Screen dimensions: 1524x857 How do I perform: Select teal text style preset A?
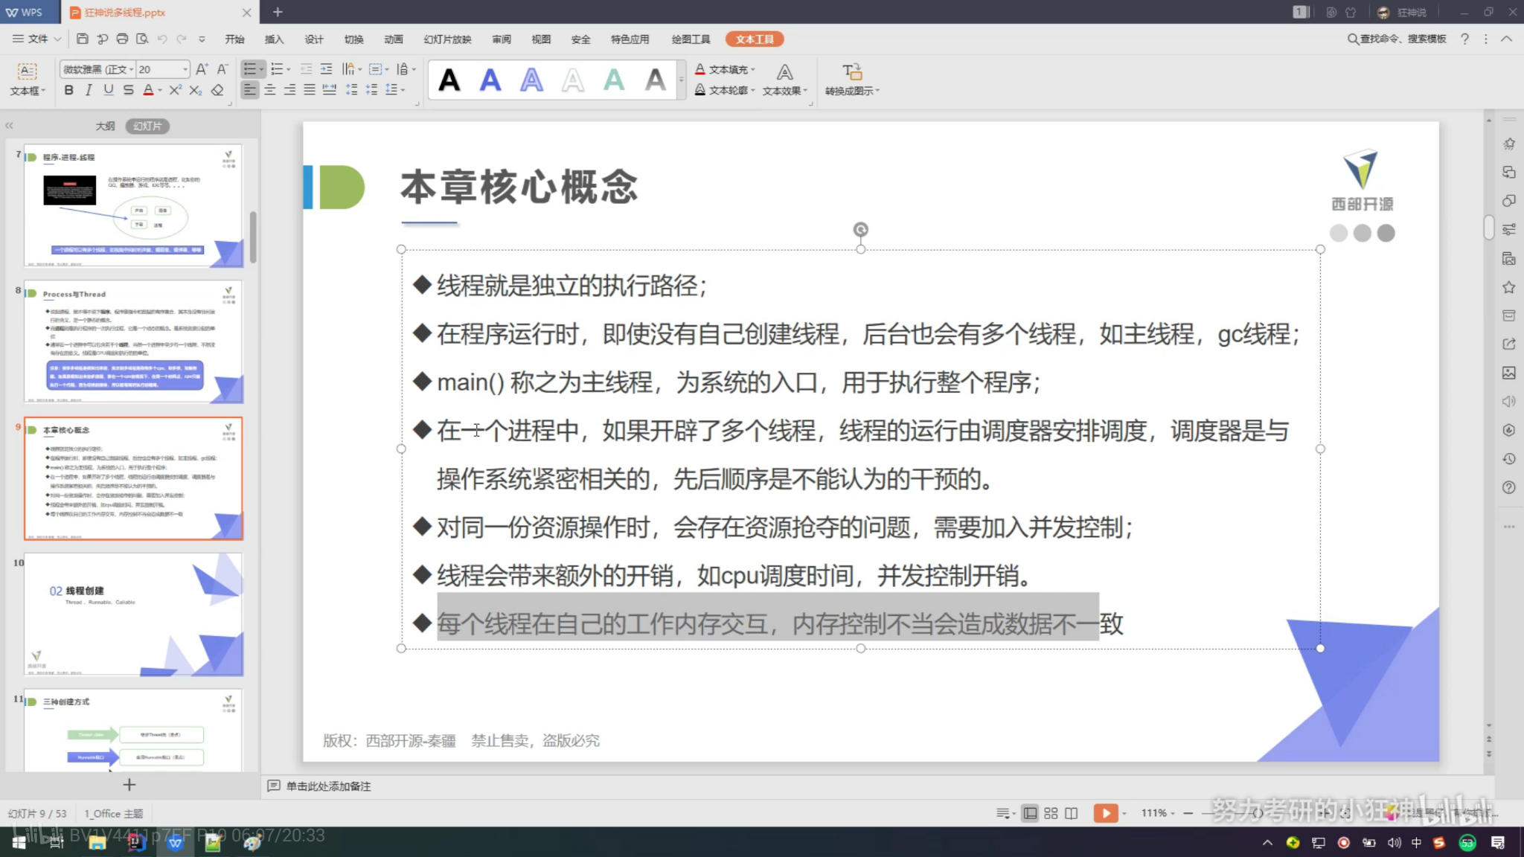point(614,80)
